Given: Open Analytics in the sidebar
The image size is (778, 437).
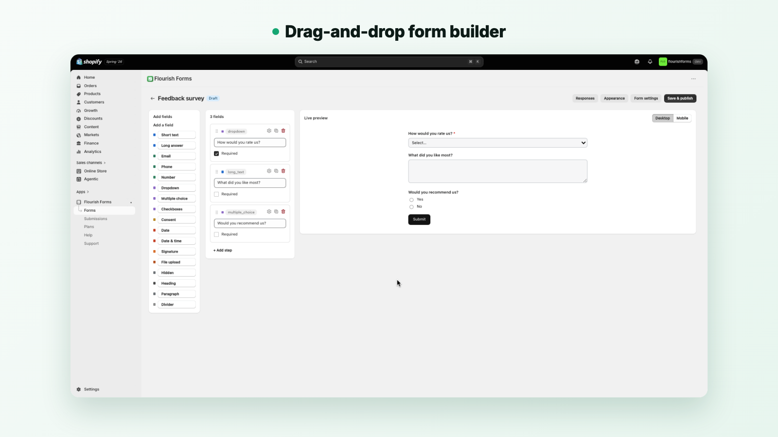Looking at the screenshot, I should 92,151.
